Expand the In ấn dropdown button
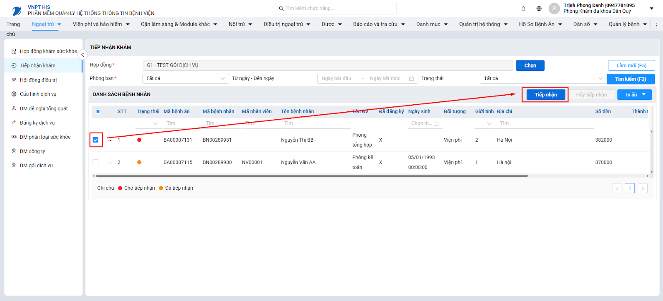The width and height of the screenshot is (663, 301). (634, 95)
